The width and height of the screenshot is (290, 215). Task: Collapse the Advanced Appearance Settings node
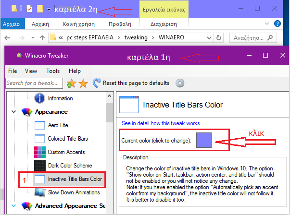pyautogui.click(x=13, y=205)
